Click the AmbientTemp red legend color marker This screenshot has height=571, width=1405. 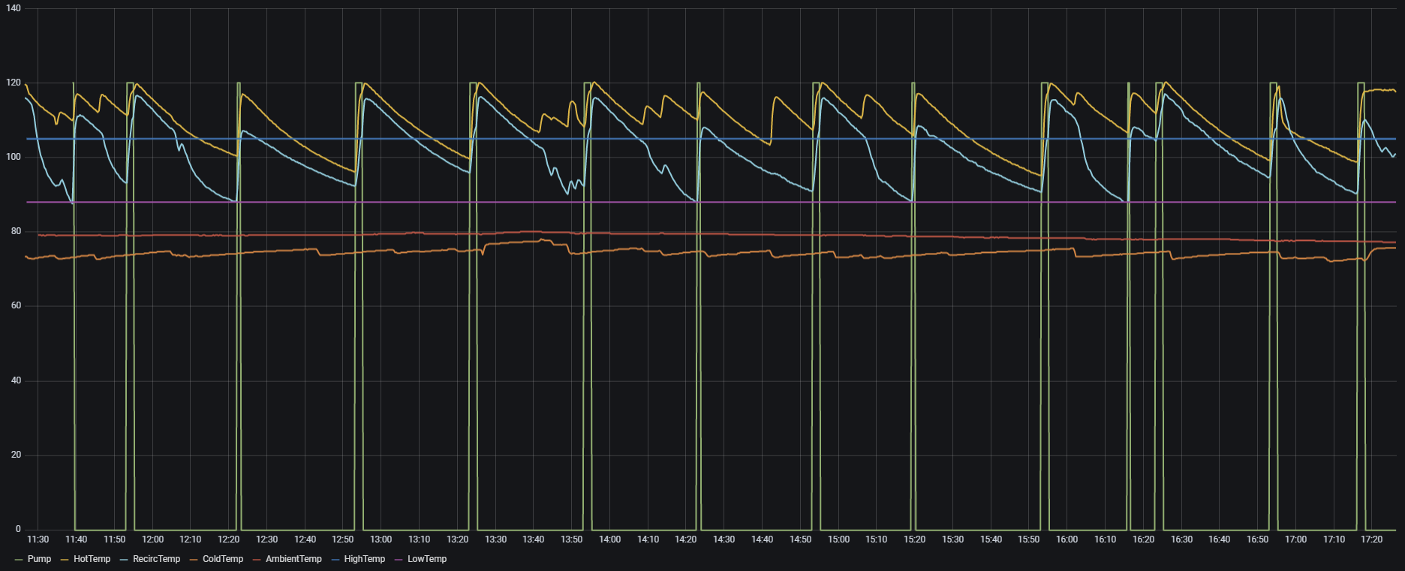[257, 560]
